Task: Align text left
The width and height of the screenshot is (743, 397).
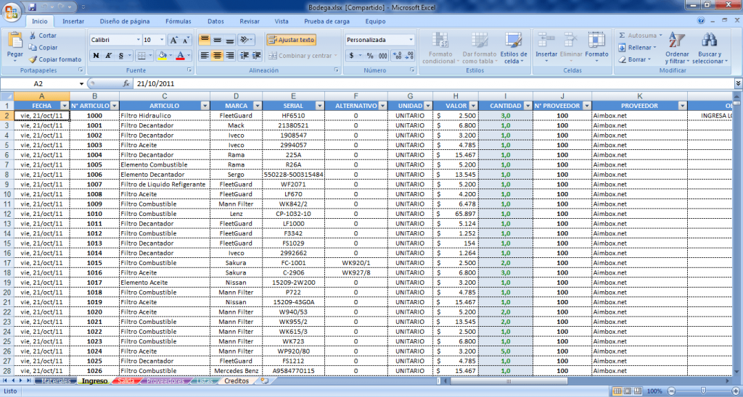Action: click(x=204, y=55)
